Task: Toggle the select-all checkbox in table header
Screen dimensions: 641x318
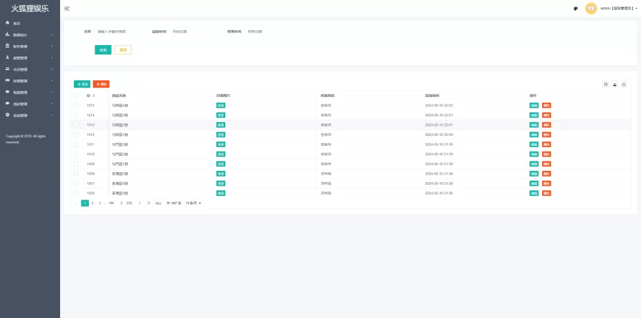Action: 76,96
